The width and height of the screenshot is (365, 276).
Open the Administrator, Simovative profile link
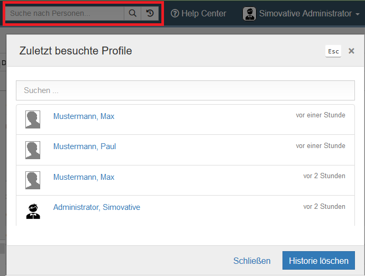pos(97,207)
